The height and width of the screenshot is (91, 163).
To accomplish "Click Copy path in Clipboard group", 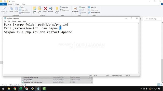I will pos(23,10).
